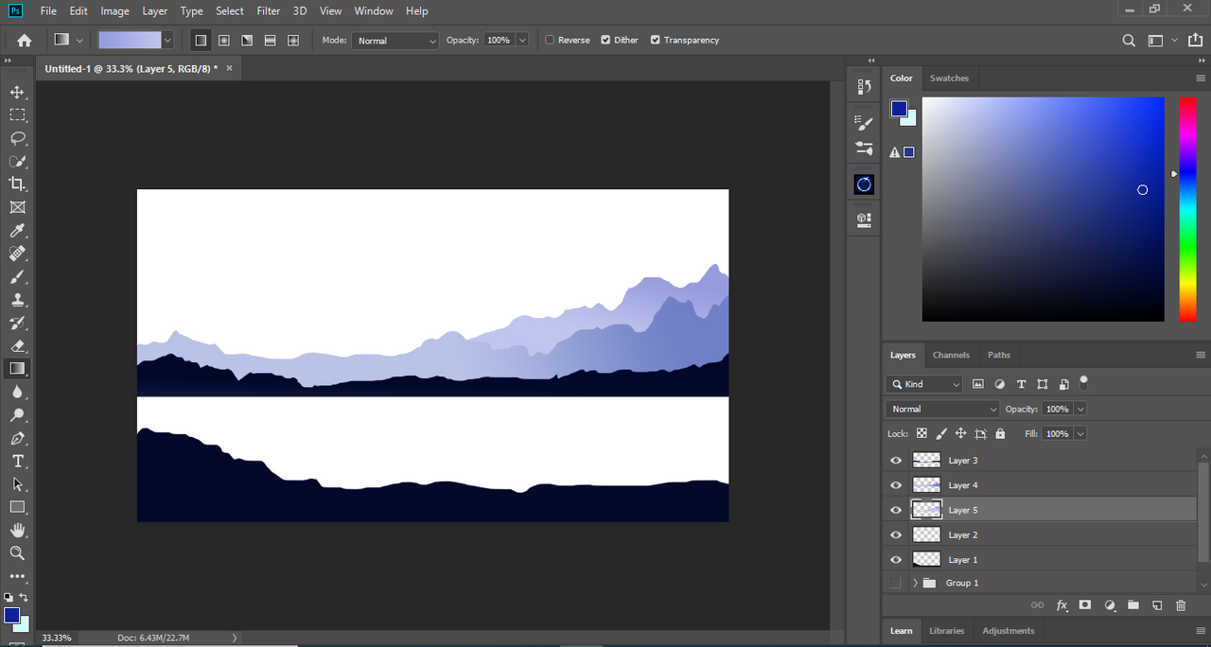Enable the Reverse gradient checkbox
1211x647 pixels.
pos(550,41)
